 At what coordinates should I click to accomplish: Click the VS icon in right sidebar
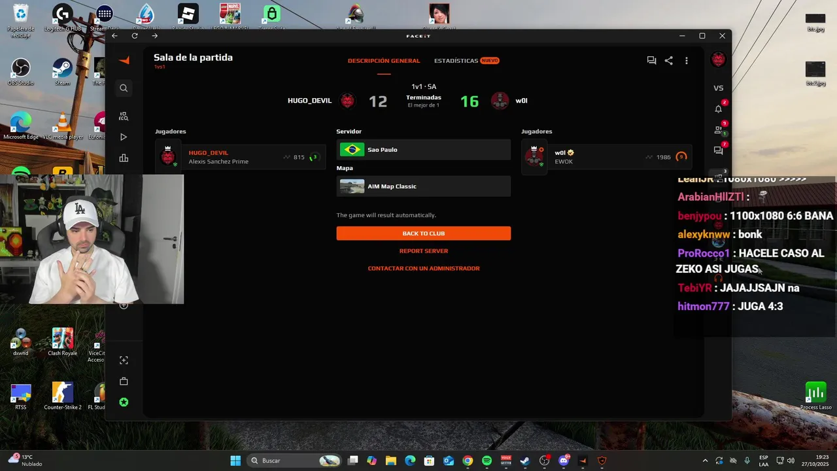(x=718, y=88)
